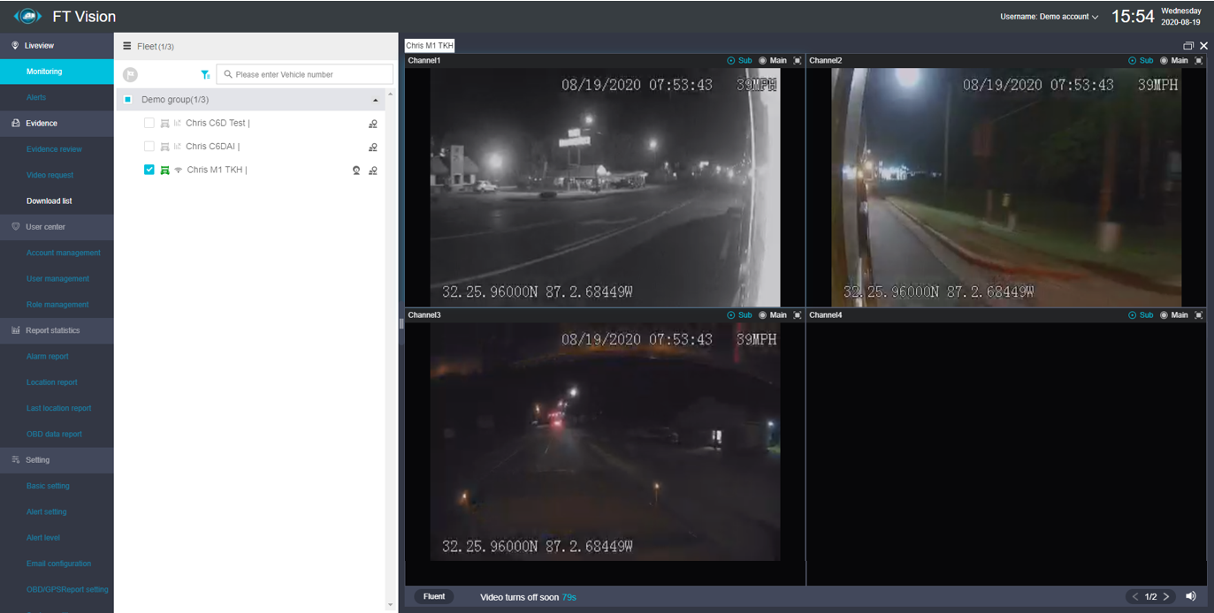Mute audio with the speaker icon

(1191, 596)
